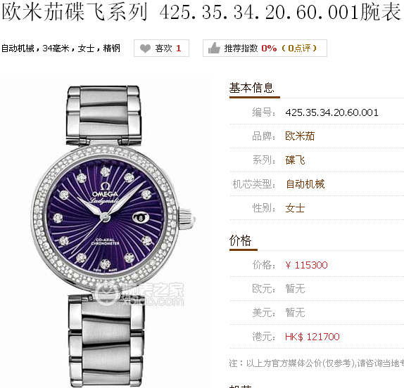Click the watermark logo on image
Image resolution: width=404 pixels, height=388 pixels.
pos(139,295)
